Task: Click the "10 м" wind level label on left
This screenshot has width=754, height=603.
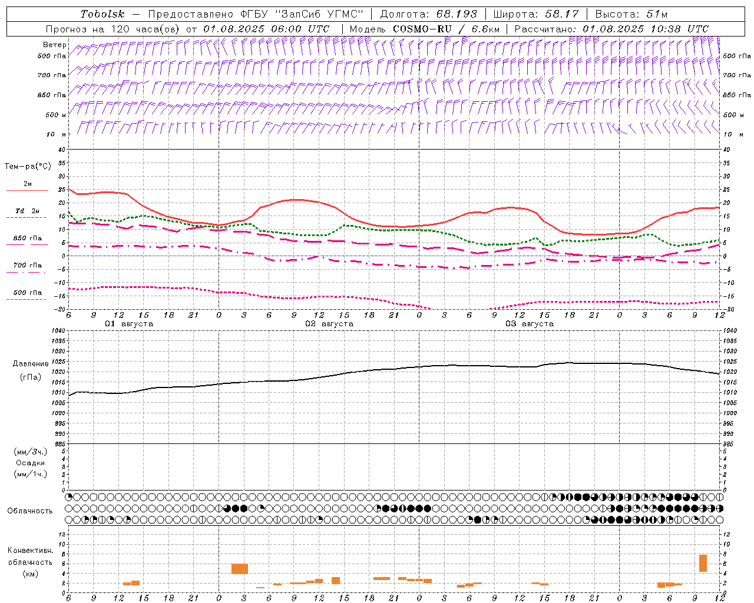Action: (57, 134)
